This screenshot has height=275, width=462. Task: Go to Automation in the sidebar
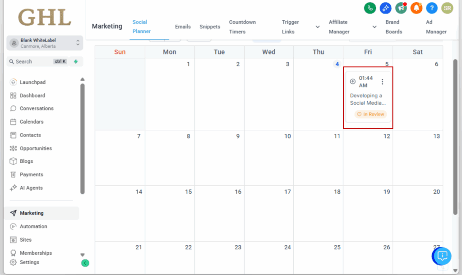33,226
